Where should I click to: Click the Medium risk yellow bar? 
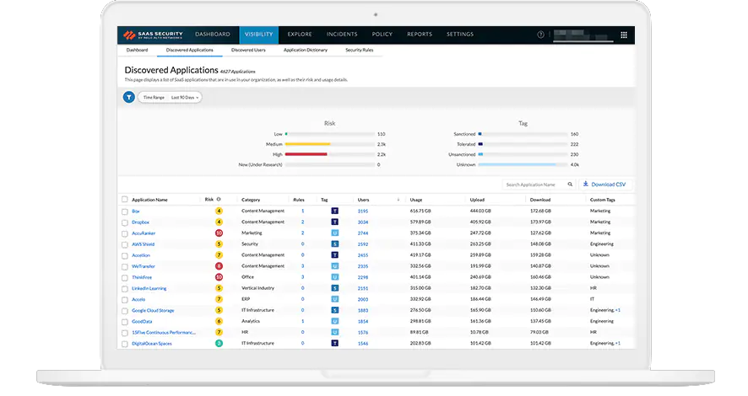(307, 144)
